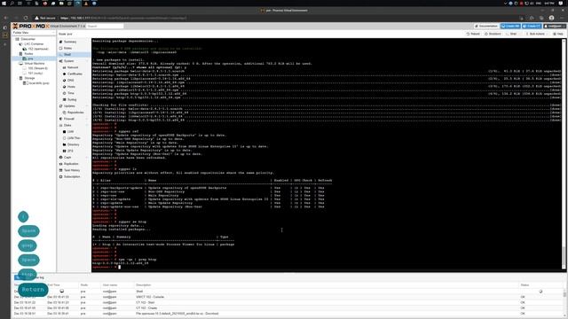Viewport: 568px width, 319px height.
Task: Click the Time clock icon
Action: point(64,93)
